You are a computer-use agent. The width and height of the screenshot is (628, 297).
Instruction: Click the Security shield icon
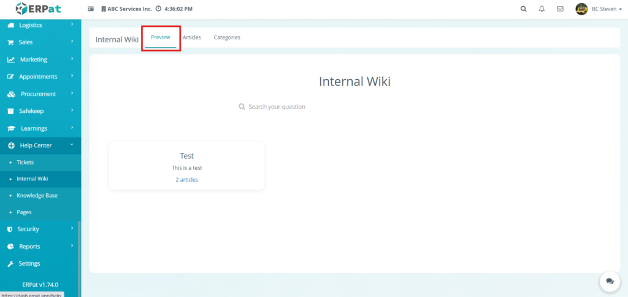pos(10,229)
